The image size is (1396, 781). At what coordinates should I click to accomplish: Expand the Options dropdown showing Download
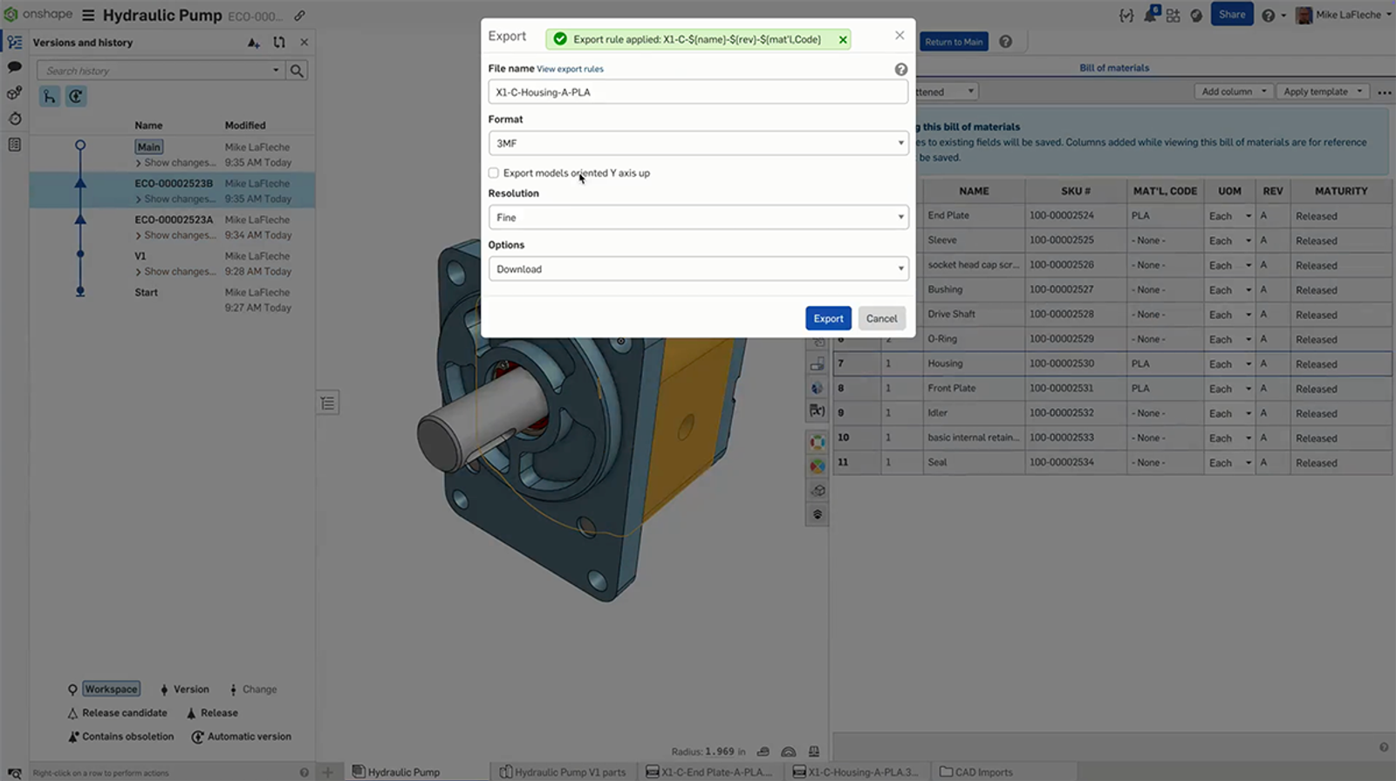tap(698, 268)
